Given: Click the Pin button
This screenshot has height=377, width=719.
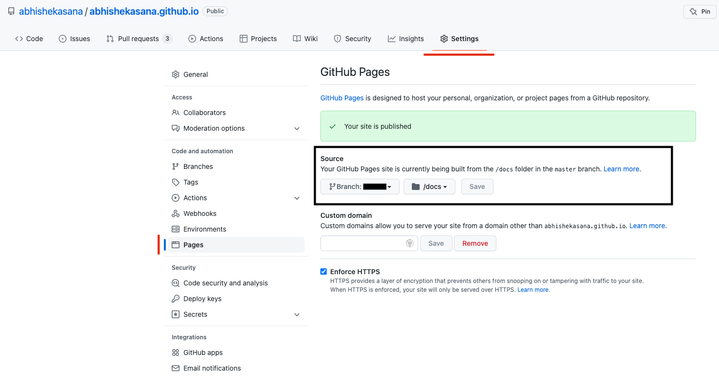Looking at the screenshot, I should point(699,12).
